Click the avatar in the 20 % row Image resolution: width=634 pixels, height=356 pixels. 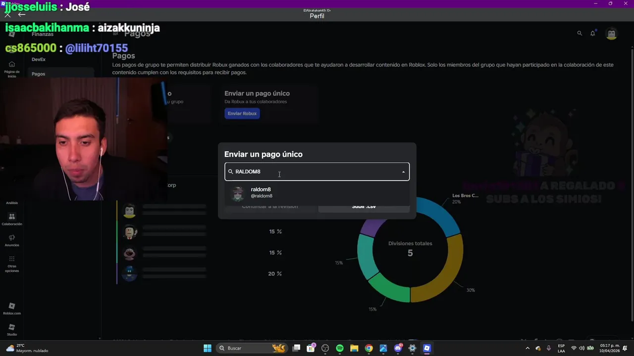coord(130,273)
